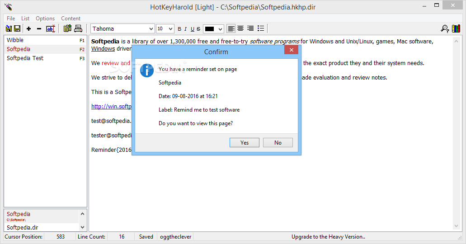Screen dimensions: 466x244
Task: Click the info icon in Confirm dialog
Action: click(x=147, y=70)
